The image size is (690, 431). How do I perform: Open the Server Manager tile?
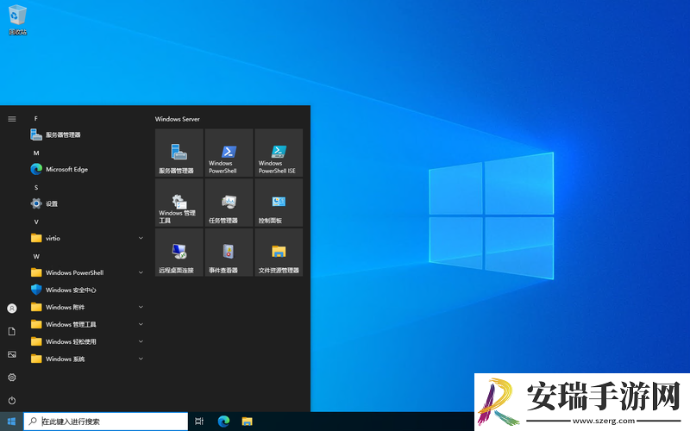[x=179, y=153]
